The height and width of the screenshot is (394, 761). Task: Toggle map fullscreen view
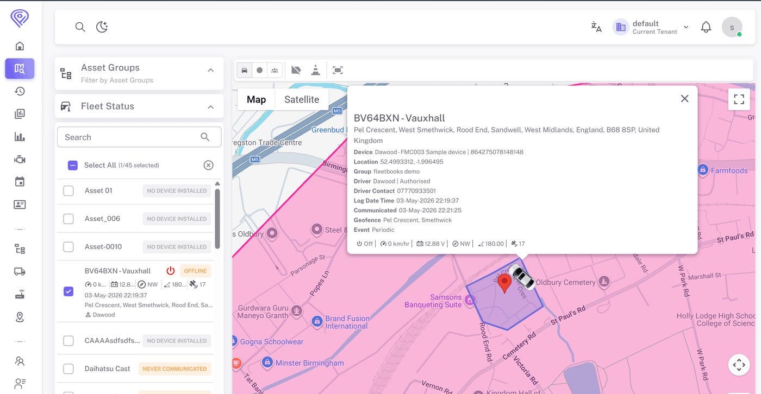739,99
